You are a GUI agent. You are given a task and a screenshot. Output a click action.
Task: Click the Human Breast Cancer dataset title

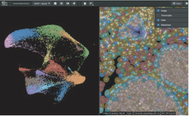[x=21, y=3]
